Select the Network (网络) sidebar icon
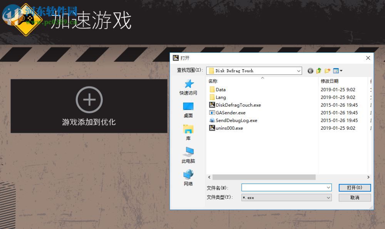Viewport: 385px width, 229px height. (188, 175)
